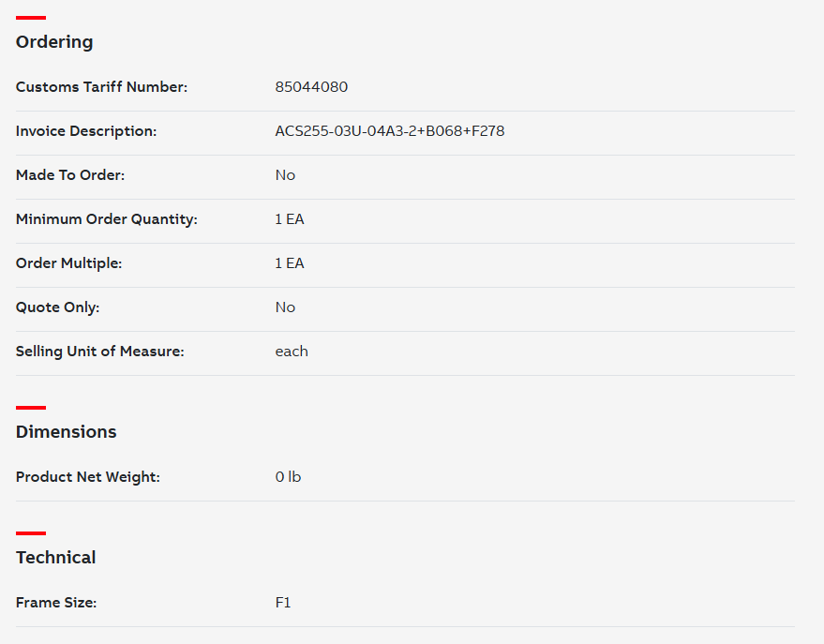This screenshot has height=644, width=824.
Task: Click the Order Multiple label
Action: 68,263
